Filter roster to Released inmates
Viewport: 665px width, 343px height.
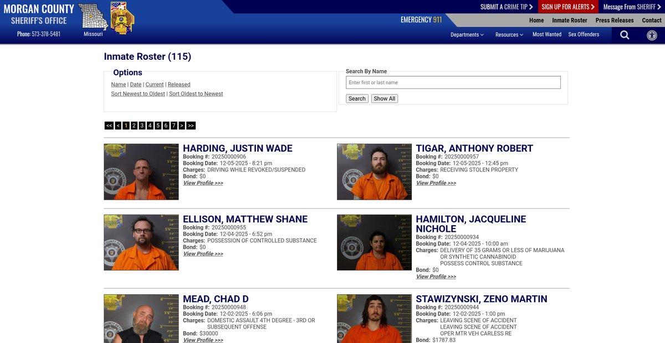(x=179, y=85)
